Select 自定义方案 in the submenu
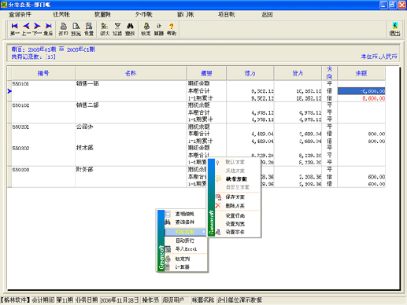 pos(237,187)
